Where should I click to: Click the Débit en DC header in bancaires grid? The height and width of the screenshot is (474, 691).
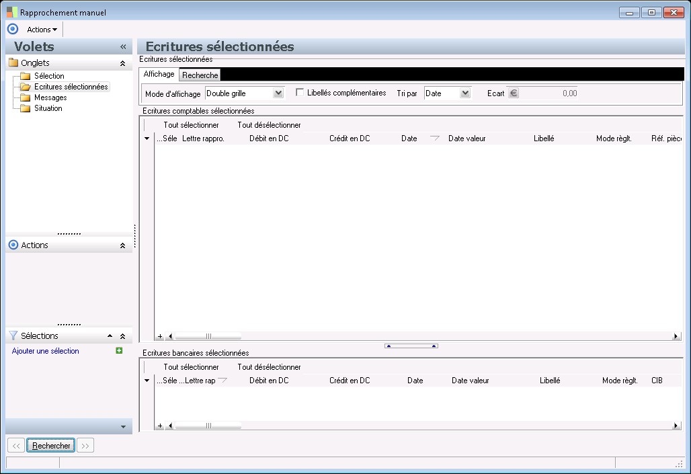point(269,381)
